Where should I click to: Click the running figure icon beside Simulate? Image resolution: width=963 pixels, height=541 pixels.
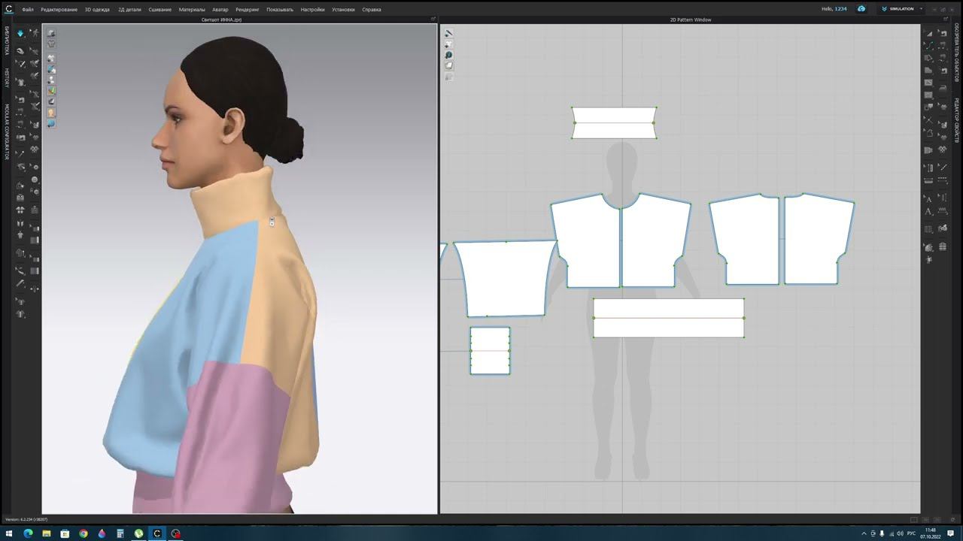[34, 33]
